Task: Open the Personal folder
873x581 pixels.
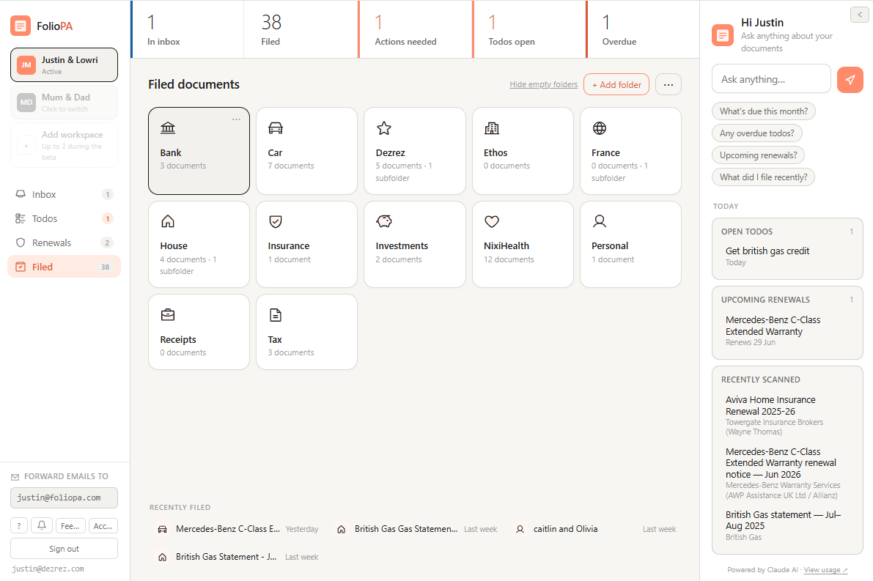Action: click(x=631, y=244)
